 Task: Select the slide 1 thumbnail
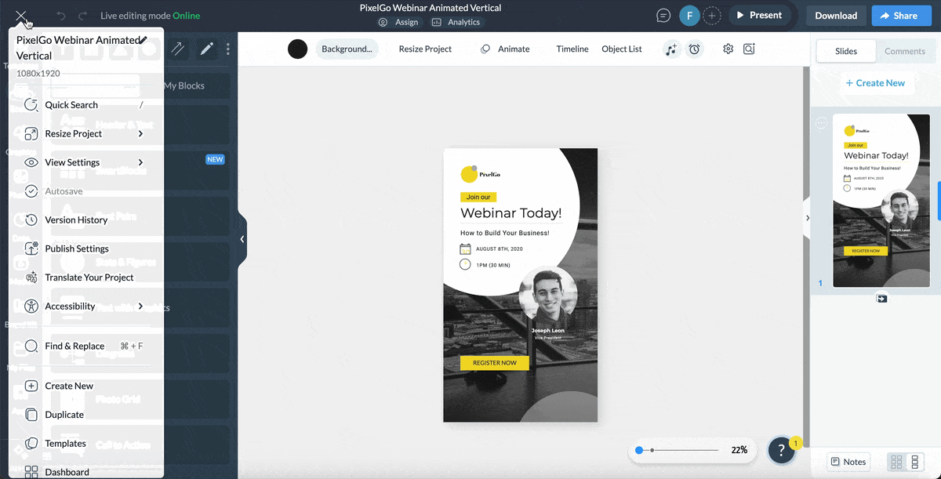[881, 201]
